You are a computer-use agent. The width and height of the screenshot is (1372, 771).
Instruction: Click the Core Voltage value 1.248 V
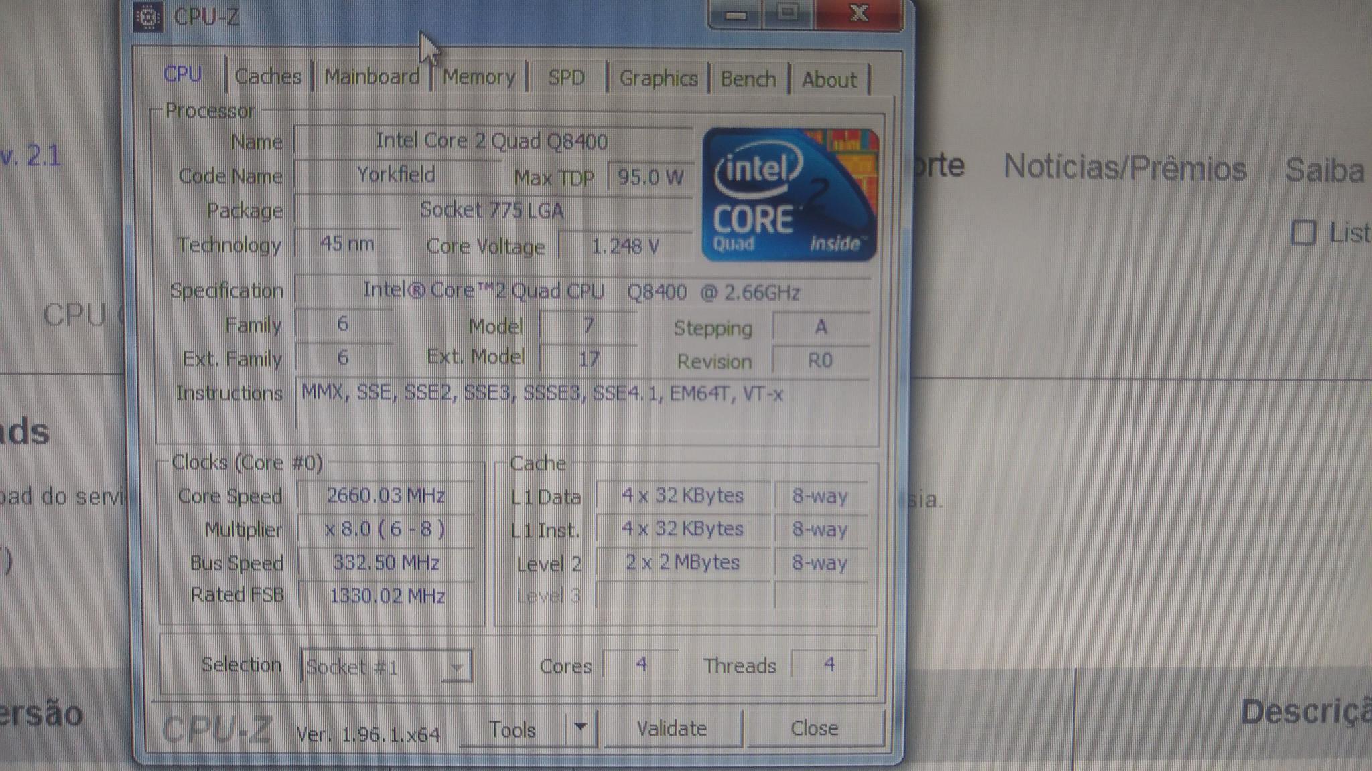(x=625, y=246)
